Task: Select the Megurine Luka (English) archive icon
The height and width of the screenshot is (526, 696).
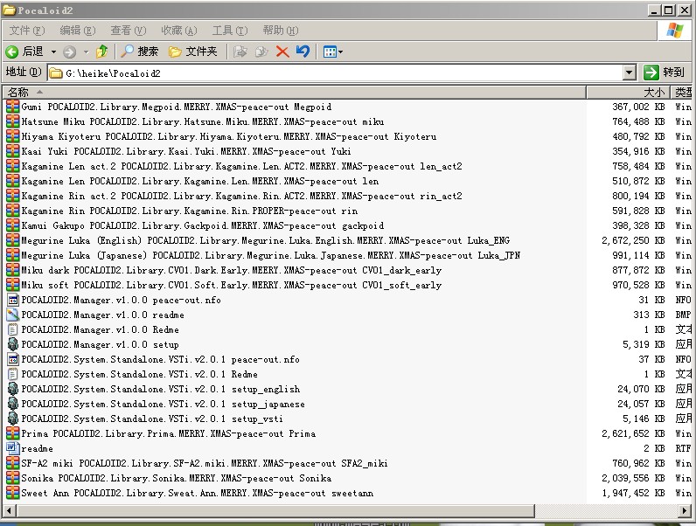Action: point(13,240)
